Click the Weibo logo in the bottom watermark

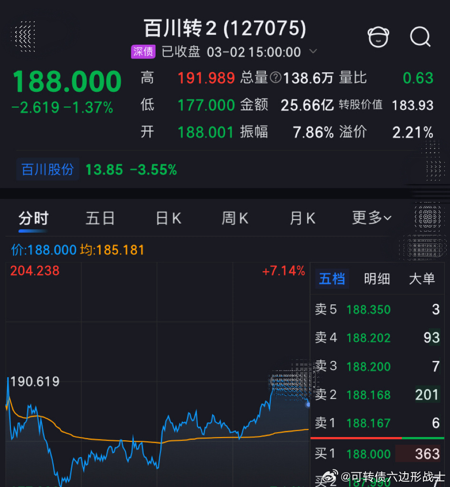pos(329,476)
